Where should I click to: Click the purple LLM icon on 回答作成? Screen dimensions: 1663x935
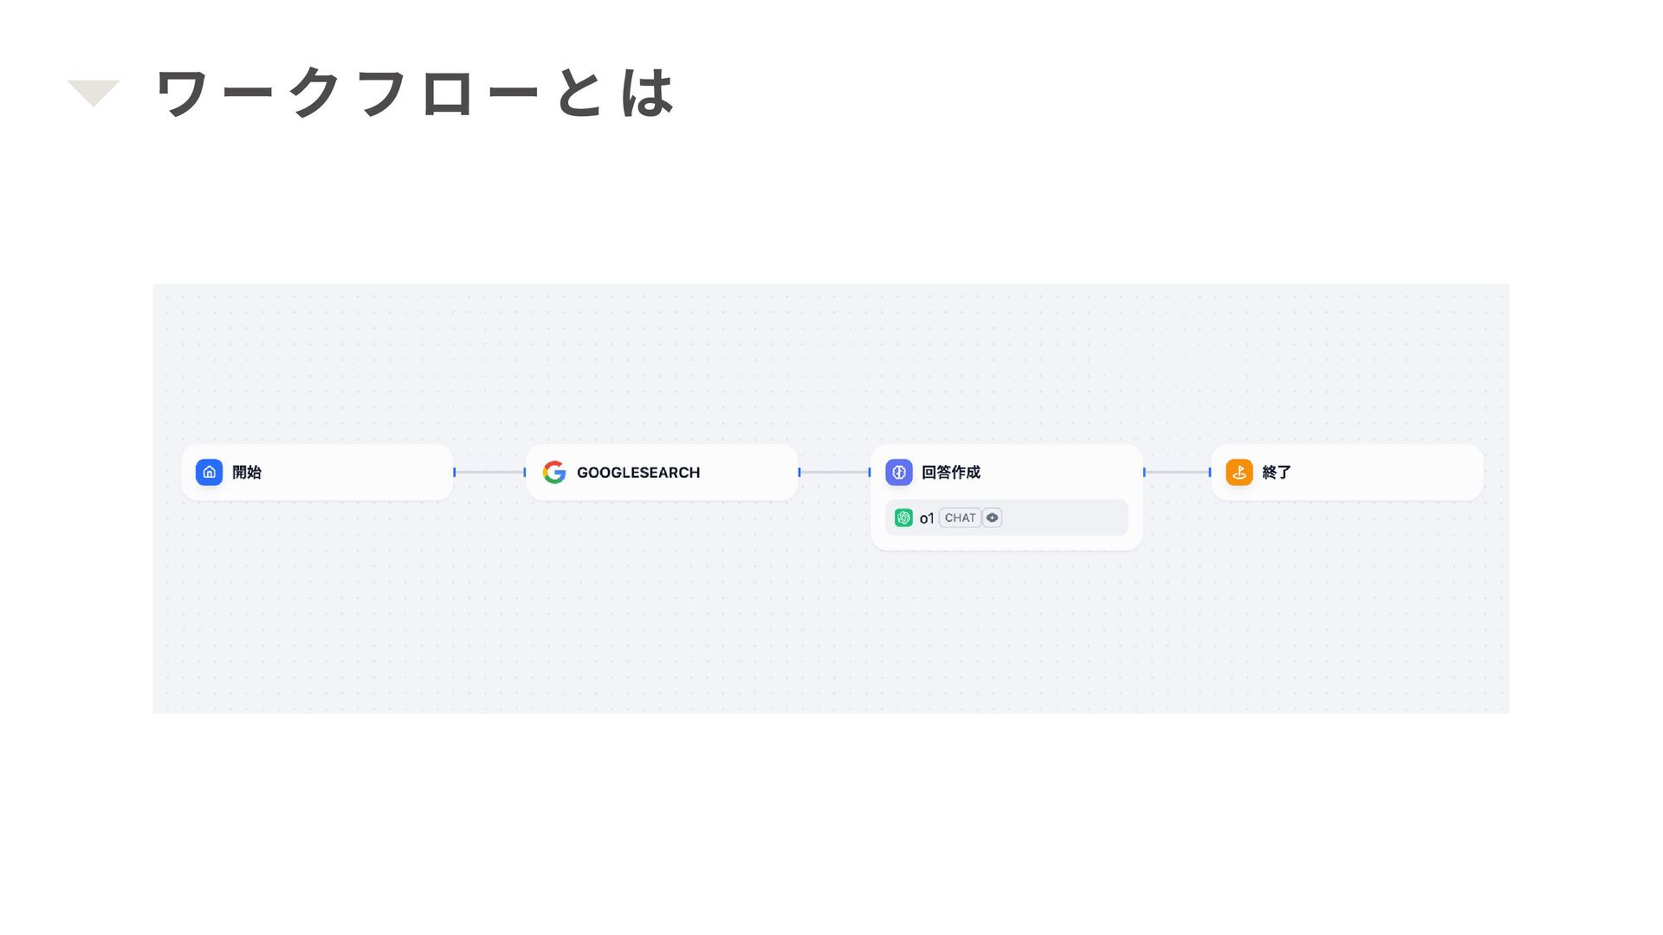click(x=899, y=472)
